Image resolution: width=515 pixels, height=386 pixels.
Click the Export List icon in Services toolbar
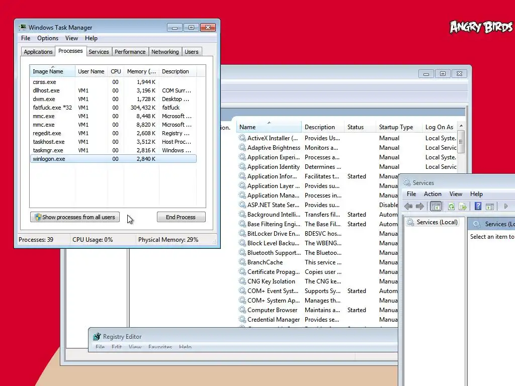click(463, 206)
